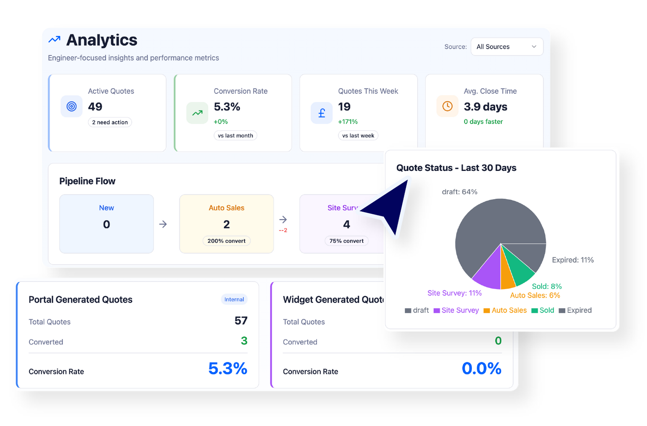Click the '75% convert' badge in Site Survey

click(x=346, y=241)
